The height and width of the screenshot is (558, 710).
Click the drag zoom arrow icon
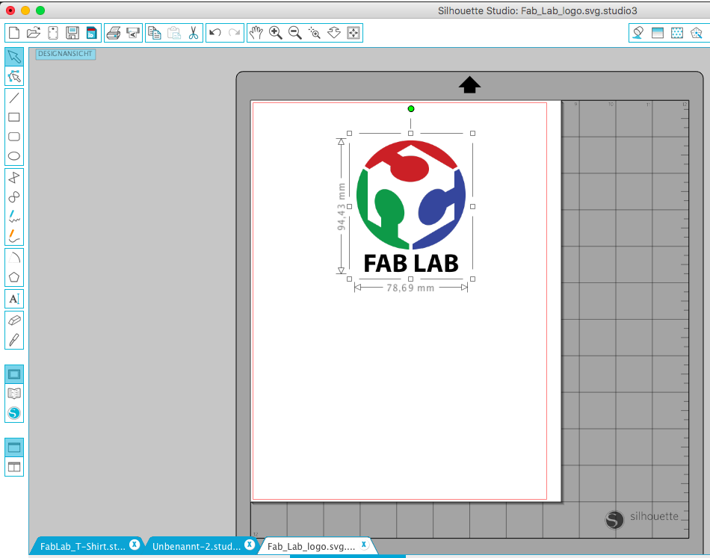(x=334, y=33)
